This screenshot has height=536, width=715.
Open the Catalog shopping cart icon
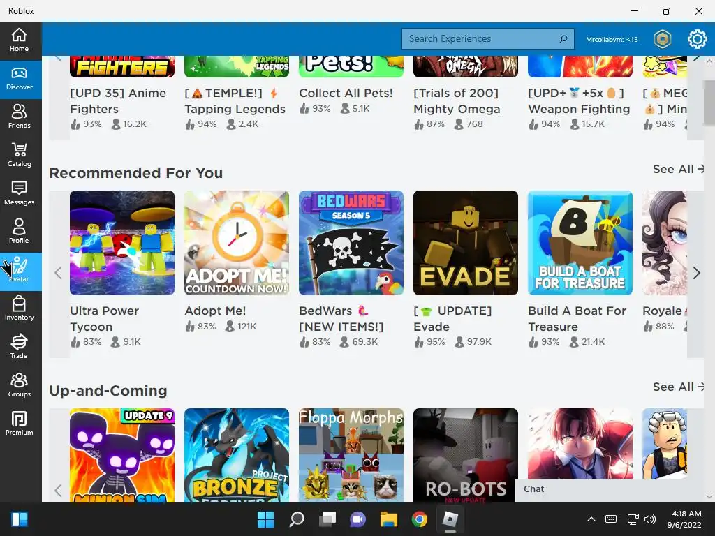[x=19, y=156]
